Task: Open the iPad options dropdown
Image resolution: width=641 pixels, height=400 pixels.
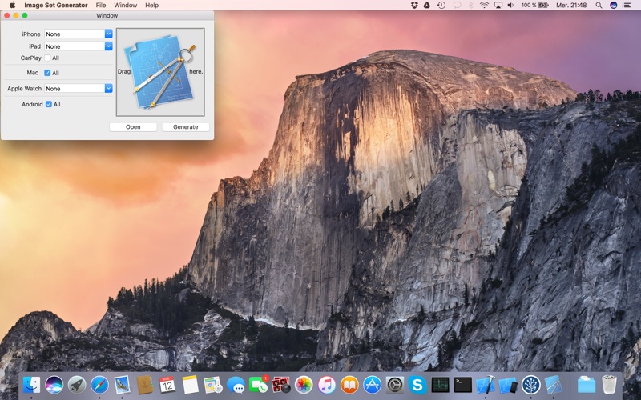Action: pyautogui.click(x=79, y=46)
